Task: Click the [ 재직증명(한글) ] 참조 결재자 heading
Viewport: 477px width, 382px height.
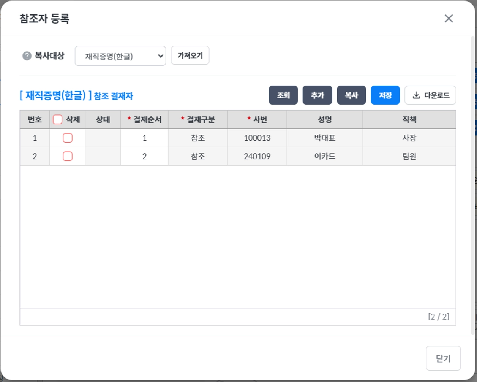Action: [76, 95]
